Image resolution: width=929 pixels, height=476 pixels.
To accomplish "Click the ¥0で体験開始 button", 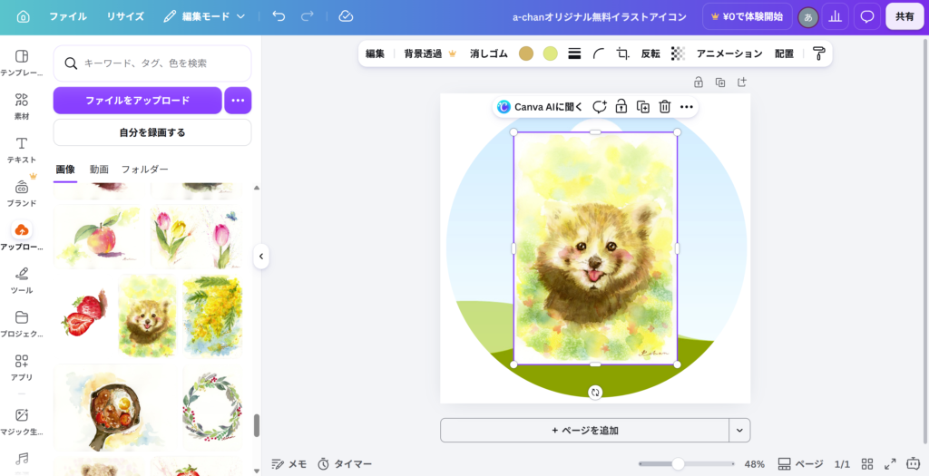I will pyautogui.click(x=748, y=16).
